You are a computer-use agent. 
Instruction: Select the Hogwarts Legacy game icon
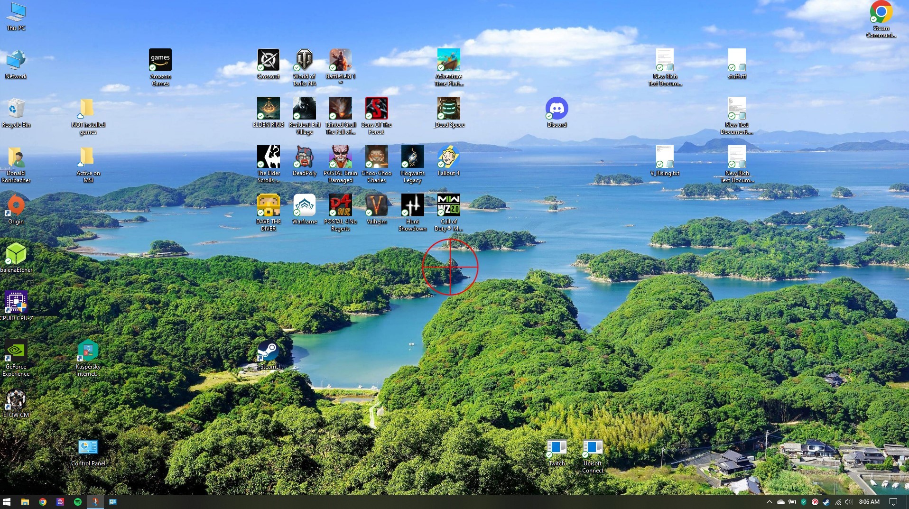coord(412,157)
